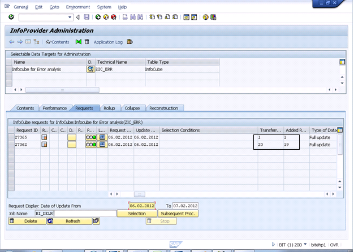Switch to the Reconstruction tab
This screenshot has height=252, width=354.
[x=163, y=108]
